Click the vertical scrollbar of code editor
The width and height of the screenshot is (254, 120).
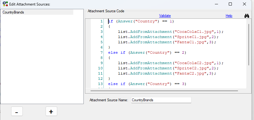point(249,45)
